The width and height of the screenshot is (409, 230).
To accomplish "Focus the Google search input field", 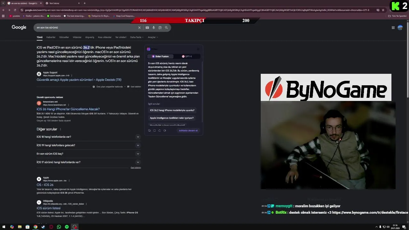I will pyautogui.click(x=86, y=27).
